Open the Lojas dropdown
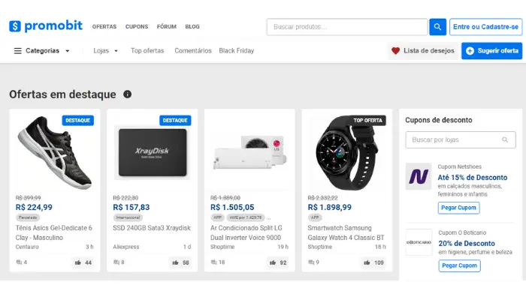 tap(106, 51)
